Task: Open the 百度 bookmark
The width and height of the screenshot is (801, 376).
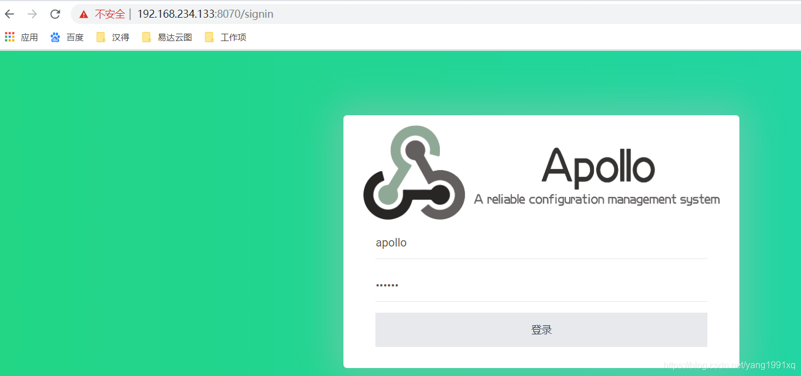Action: point(67,37)
